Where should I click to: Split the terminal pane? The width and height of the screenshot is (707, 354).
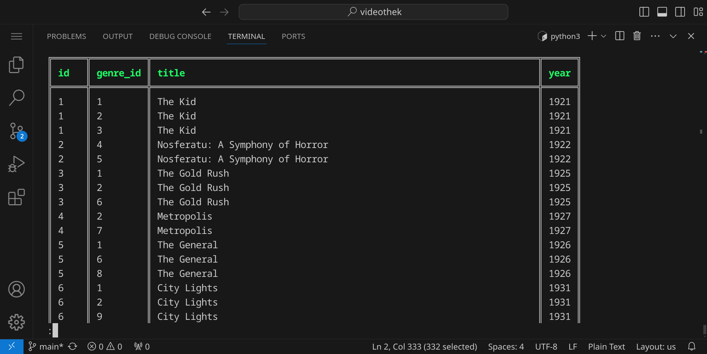(x=620, y=36)
